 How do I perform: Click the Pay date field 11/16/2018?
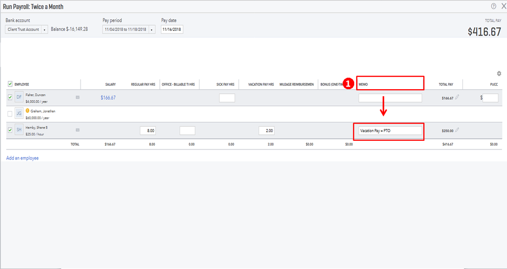tap(172, 29)
